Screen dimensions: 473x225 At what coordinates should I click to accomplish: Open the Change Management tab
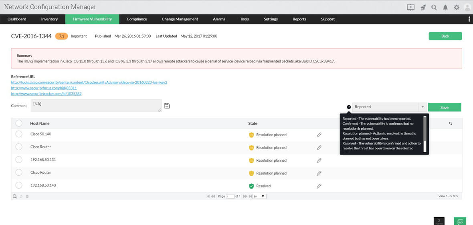tap(180, 19)
